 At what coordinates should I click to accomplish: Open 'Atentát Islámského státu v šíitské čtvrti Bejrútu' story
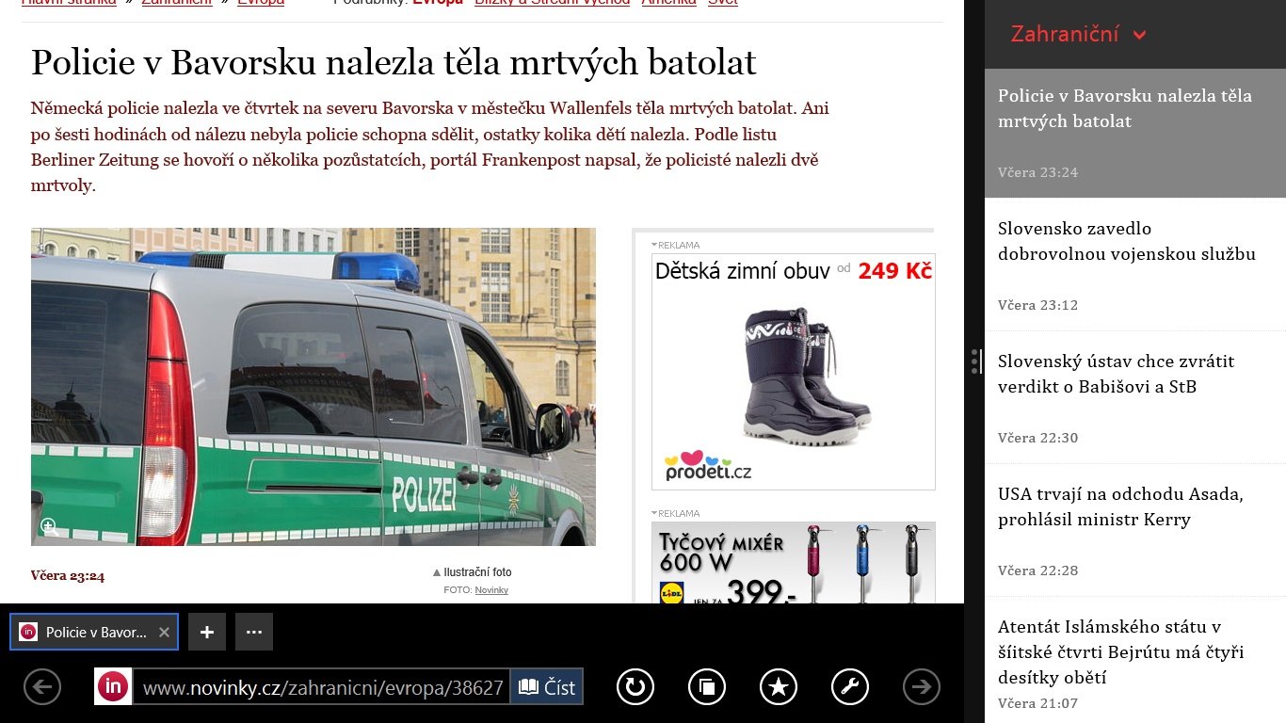pyautogui.click(x=1135, y=660)
